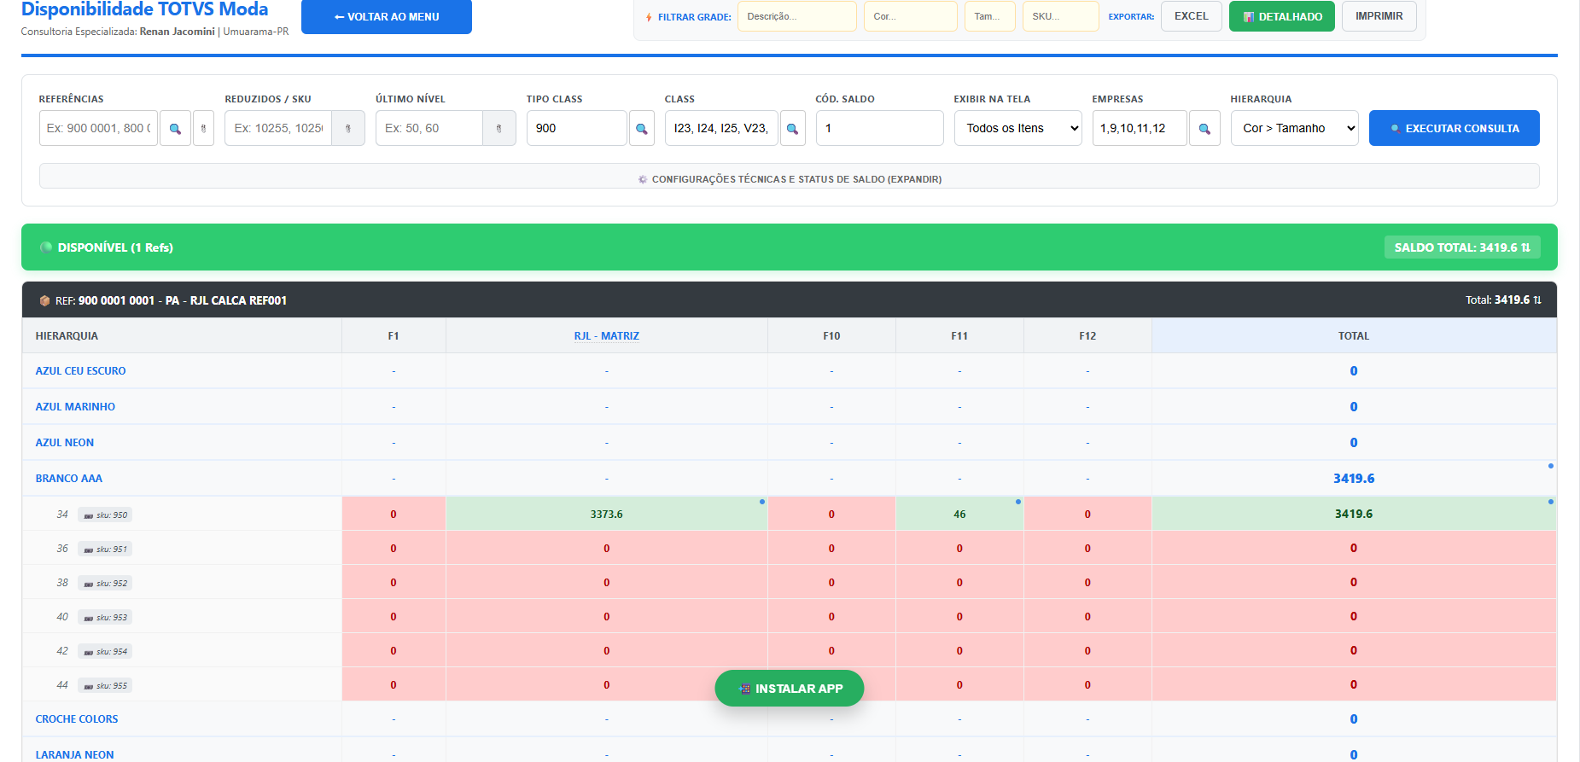Screen dimensions: 1580x762
Task: Open the Class lookup magnifier icon
Action: pos(792,128)
